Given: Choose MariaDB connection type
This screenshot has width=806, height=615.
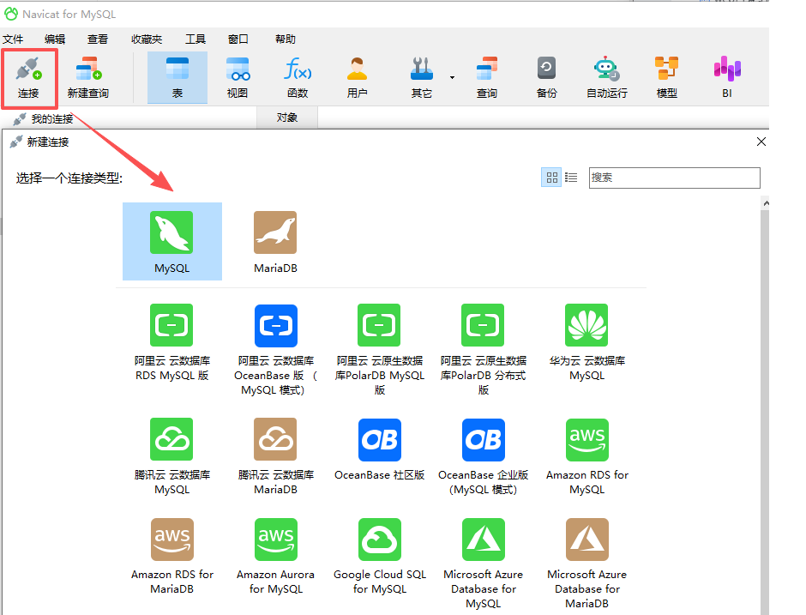Looking at the screenshot, I should coord(275,242).
